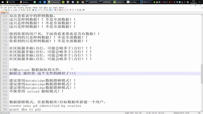Open Visual Studio Code from taskbar

pos(40,2)
